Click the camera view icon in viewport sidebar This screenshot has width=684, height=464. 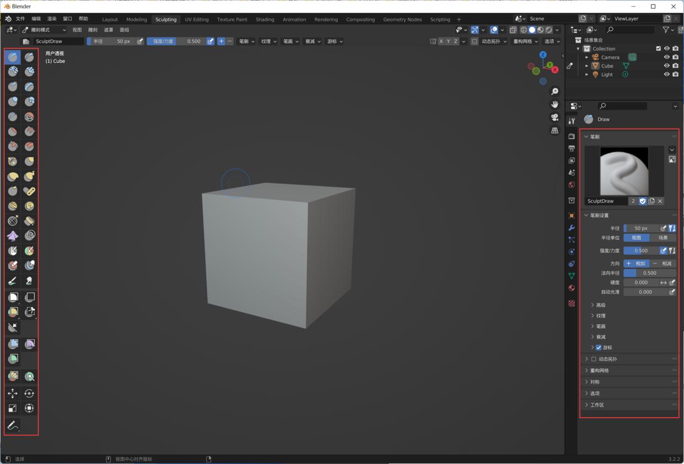click(554, 117)
